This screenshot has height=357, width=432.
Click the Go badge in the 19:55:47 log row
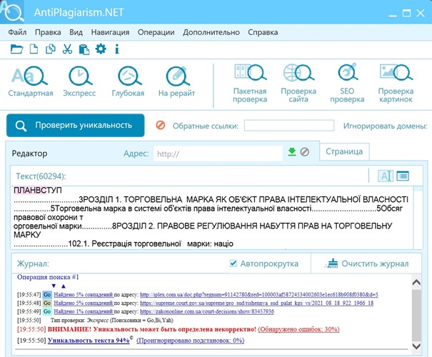(47, 294)
